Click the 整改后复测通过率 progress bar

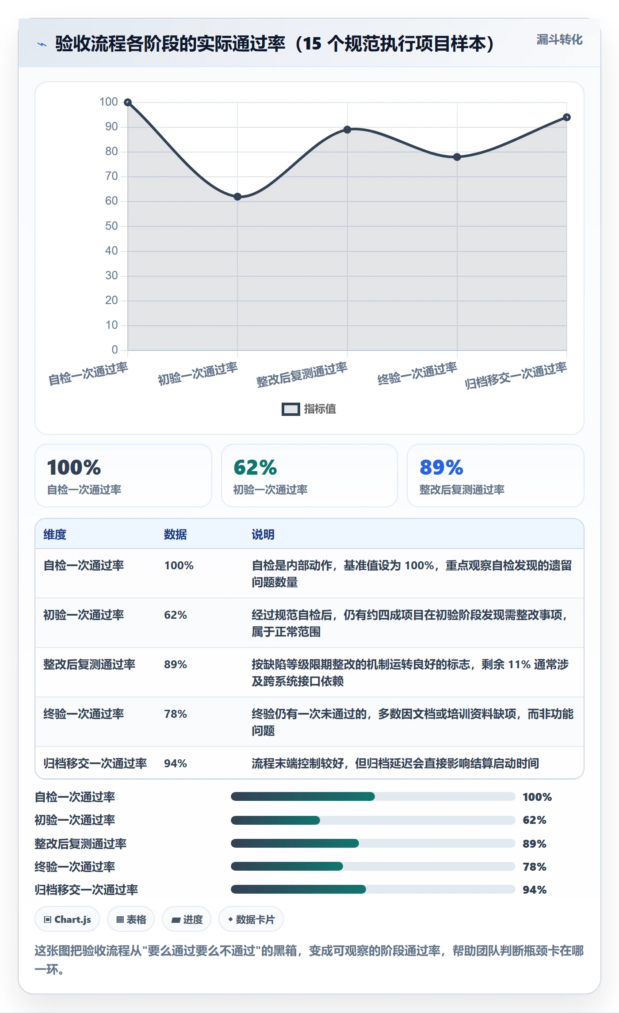click(373, 843)
